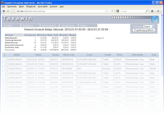Click the browser Back arrow button
The height and width of the screenshot is (115, 164).
4,11
